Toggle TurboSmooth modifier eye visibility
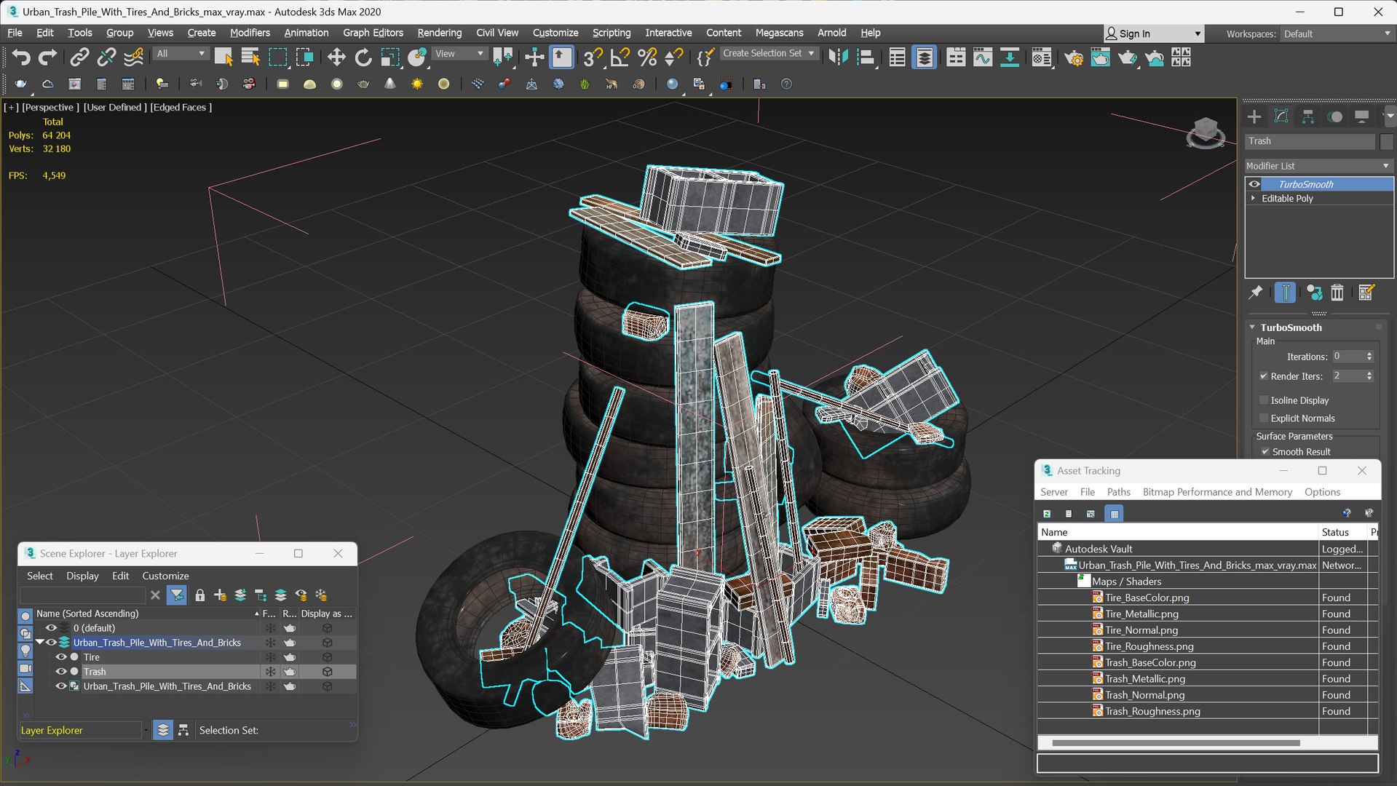This screenshot has width=1397, height=786. click(1254, 184)
